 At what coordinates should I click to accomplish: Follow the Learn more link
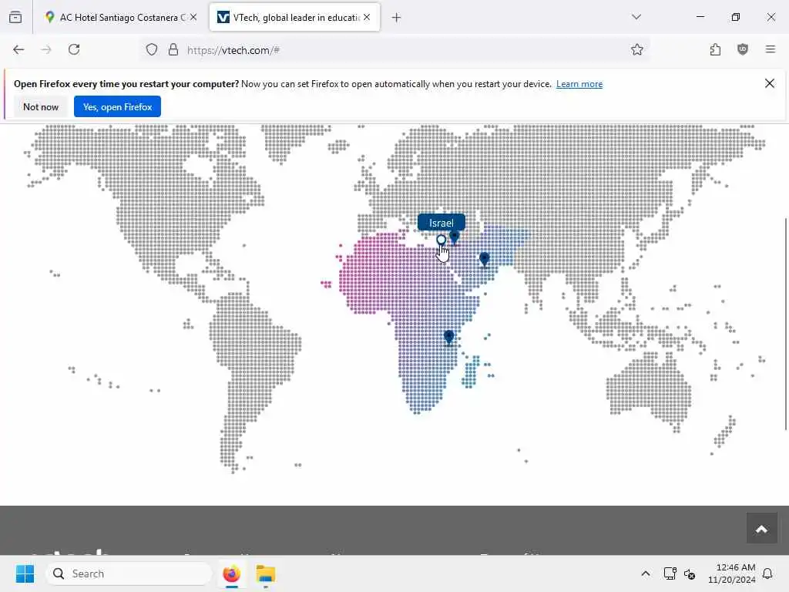click(x=579, y=84)
